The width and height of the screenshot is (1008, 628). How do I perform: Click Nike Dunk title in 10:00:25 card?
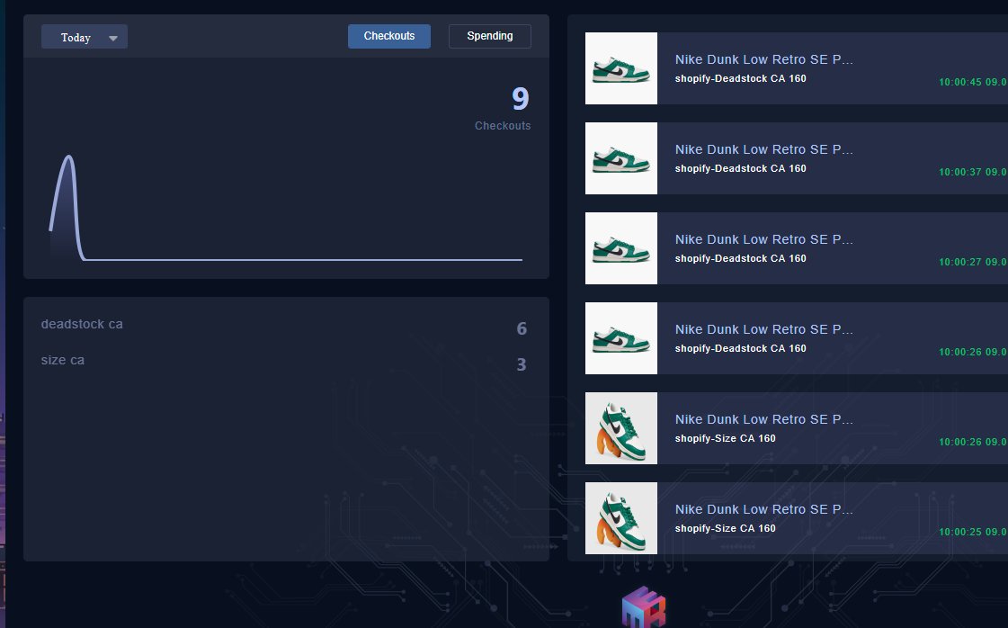click(763, 509)
